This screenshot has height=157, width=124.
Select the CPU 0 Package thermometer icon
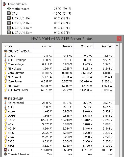(x=6, y=60)
